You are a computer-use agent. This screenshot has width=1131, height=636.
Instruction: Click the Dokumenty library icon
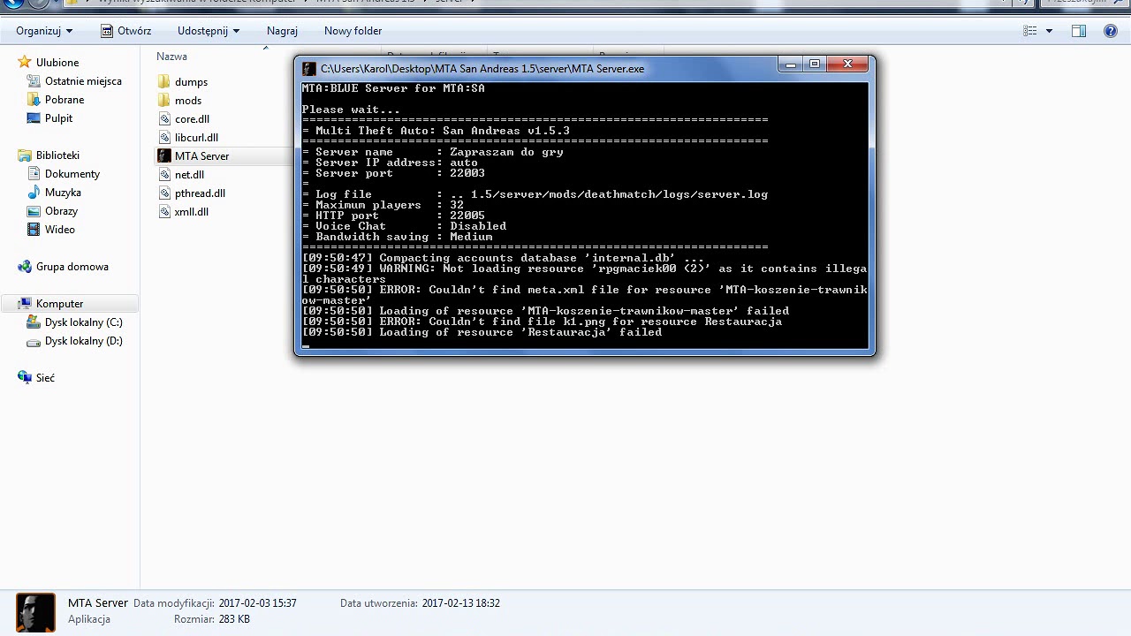34,173
